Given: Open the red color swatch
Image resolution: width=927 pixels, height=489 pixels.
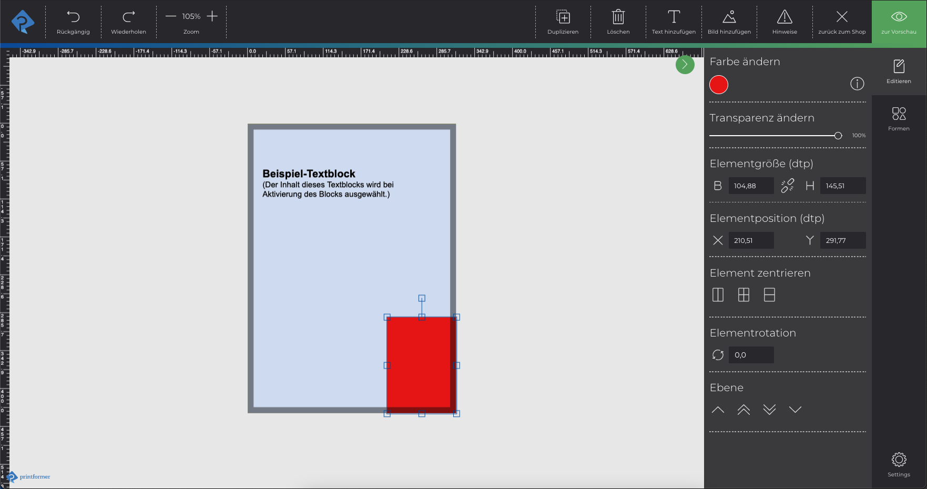Looking at the screenshot, I should (x=718, y=85).
